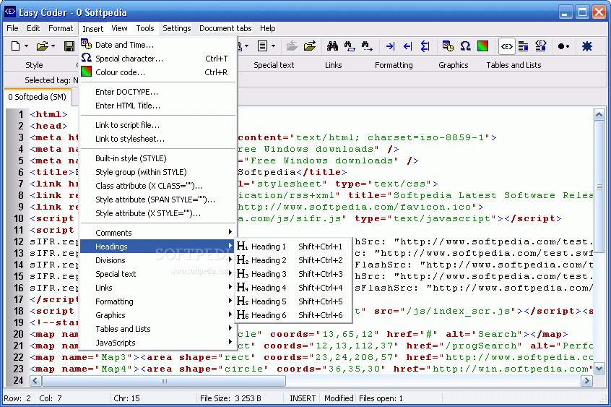Open the dropdown arrow beside the New file icon
The width and height of the screenshot is (611, 407).
coord(26,46)
